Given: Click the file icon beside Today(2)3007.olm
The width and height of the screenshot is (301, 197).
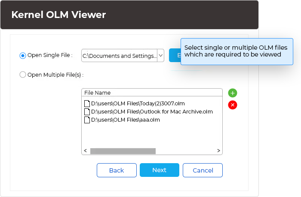Looking at the screenshot, I should [x=87, y=104].
